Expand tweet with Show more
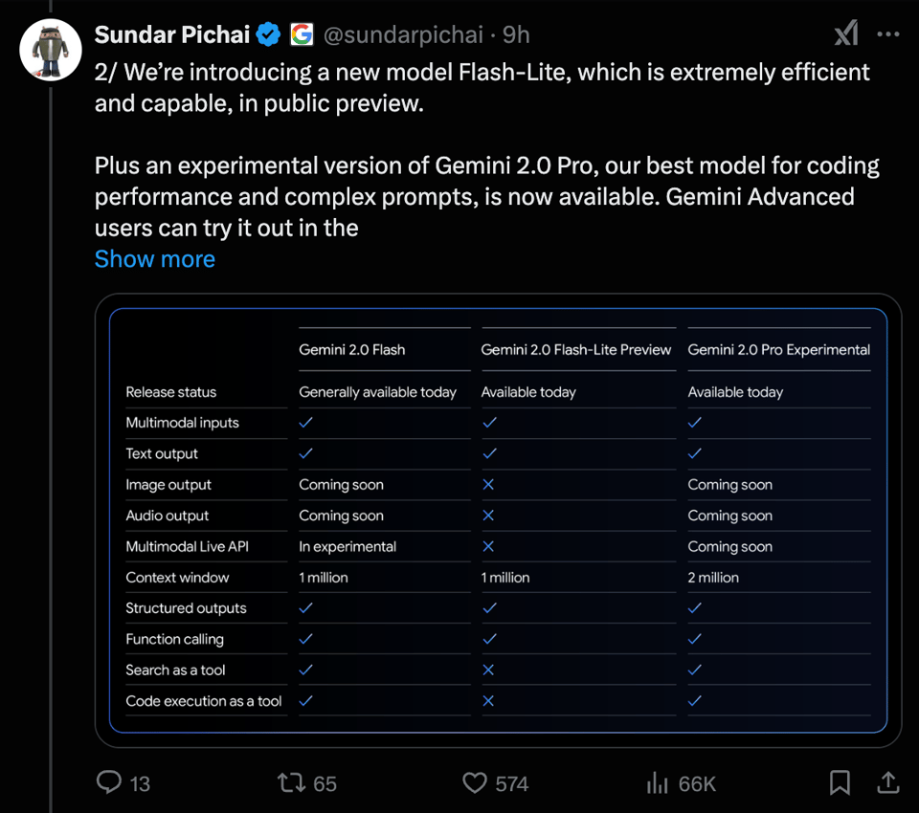919x813 pixels. (155, 259)
